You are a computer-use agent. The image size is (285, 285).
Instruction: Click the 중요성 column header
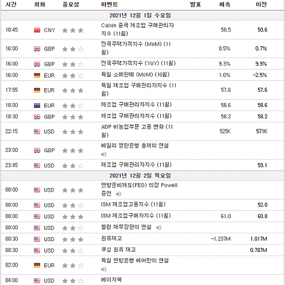[71, 4]
